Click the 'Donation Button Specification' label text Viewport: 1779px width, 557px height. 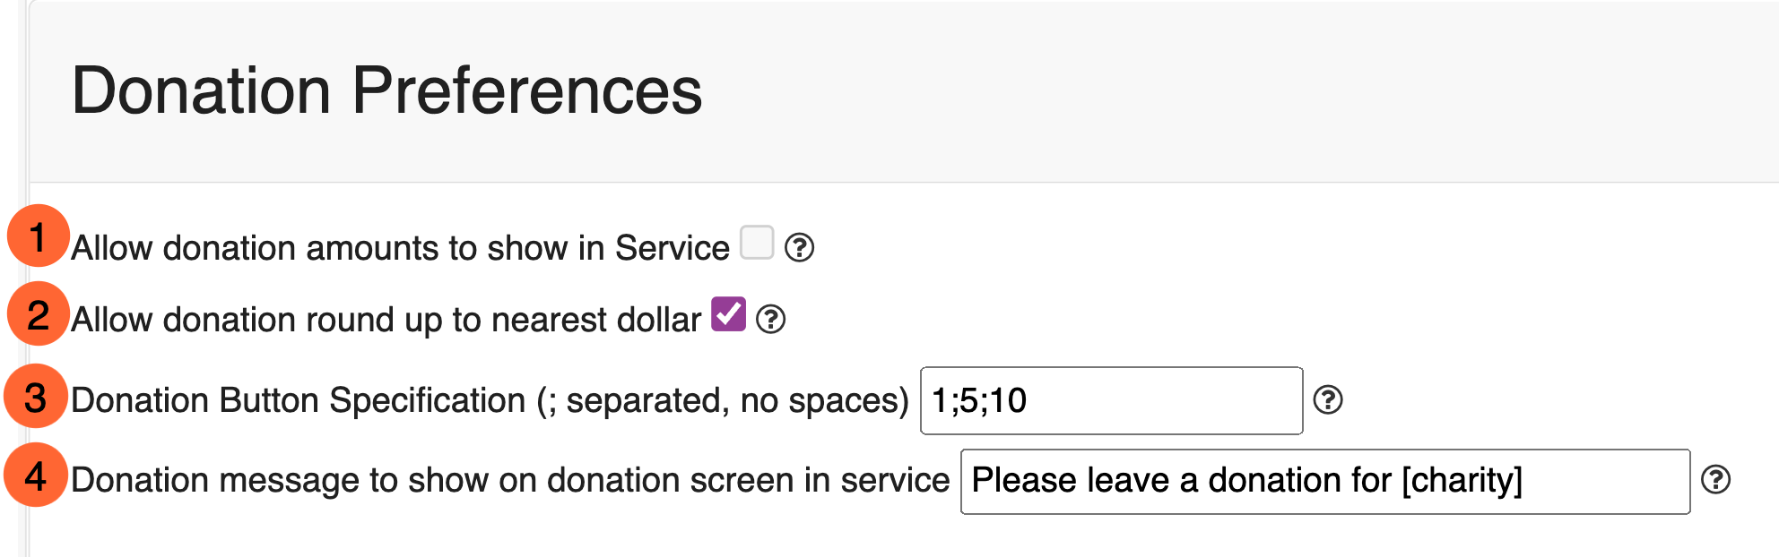click(x=299, y=400)
